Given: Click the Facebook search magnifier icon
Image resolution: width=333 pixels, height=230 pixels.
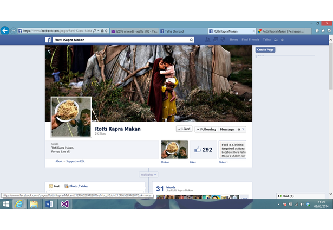Looking at the screenshot, I should tap(191, 40).
